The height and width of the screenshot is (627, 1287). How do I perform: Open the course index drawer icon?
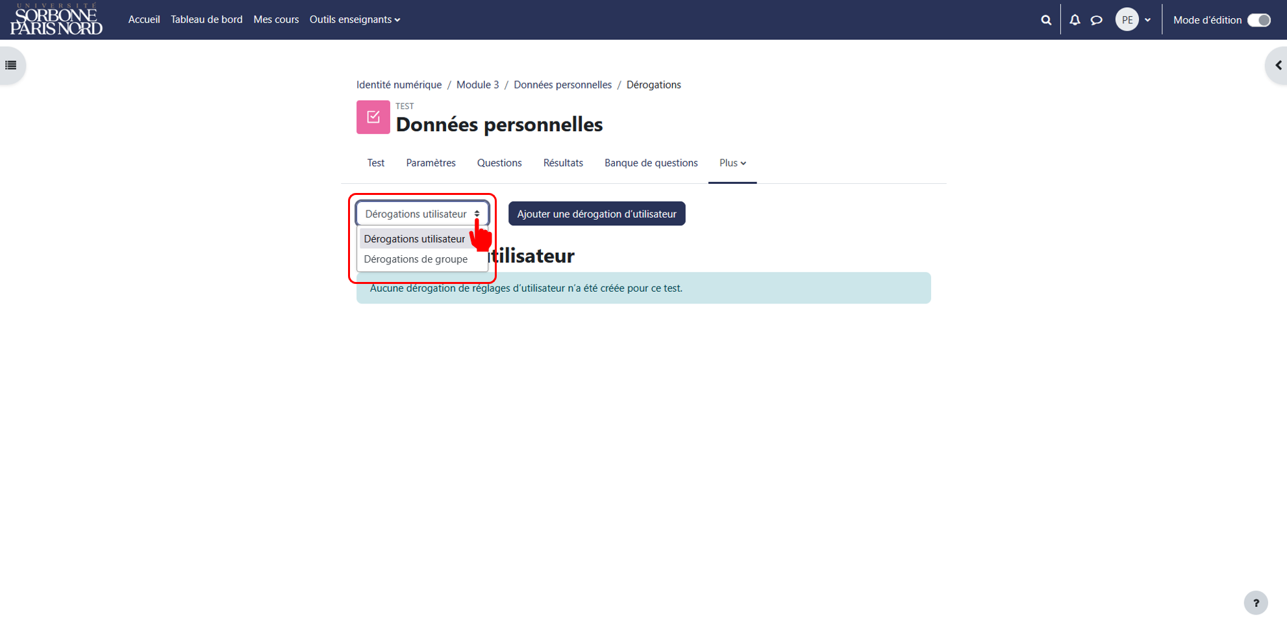pyautogui.click(x=11, y=65)
